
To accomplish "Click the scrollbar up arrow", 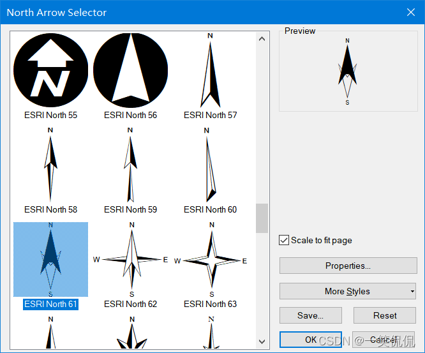I will tap(262, 39).
